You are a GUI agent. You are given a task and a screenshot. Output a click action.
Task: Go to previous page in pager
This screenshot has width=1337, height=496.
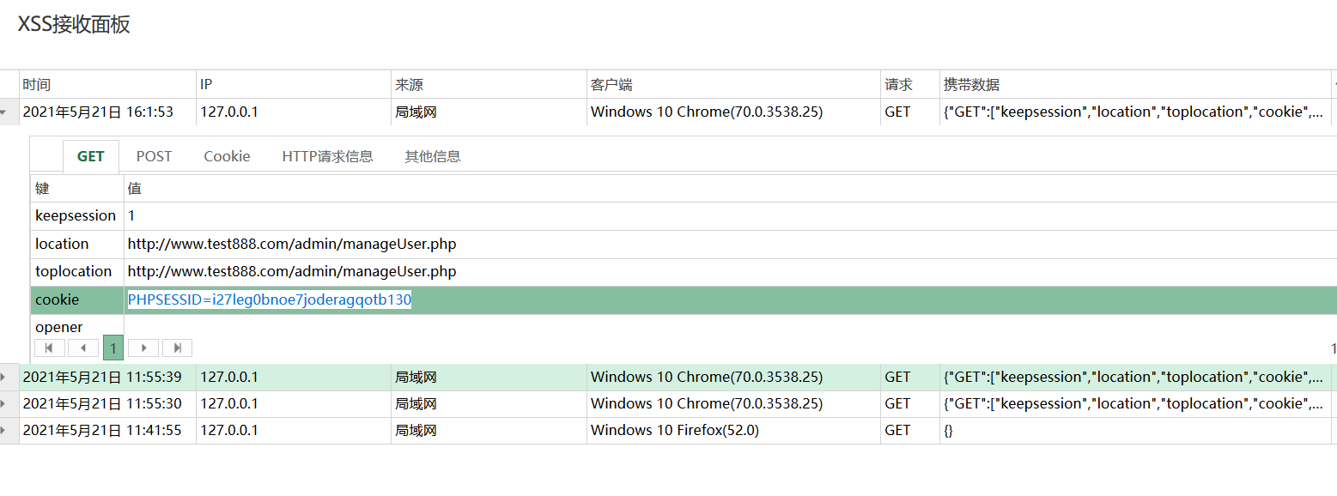click(x=83, y=348)
